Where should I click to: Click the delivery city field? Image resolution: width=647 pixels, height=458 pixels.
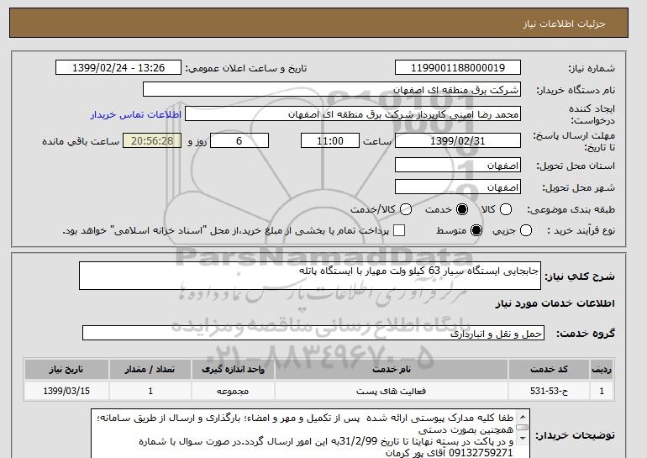click(458, 187)
